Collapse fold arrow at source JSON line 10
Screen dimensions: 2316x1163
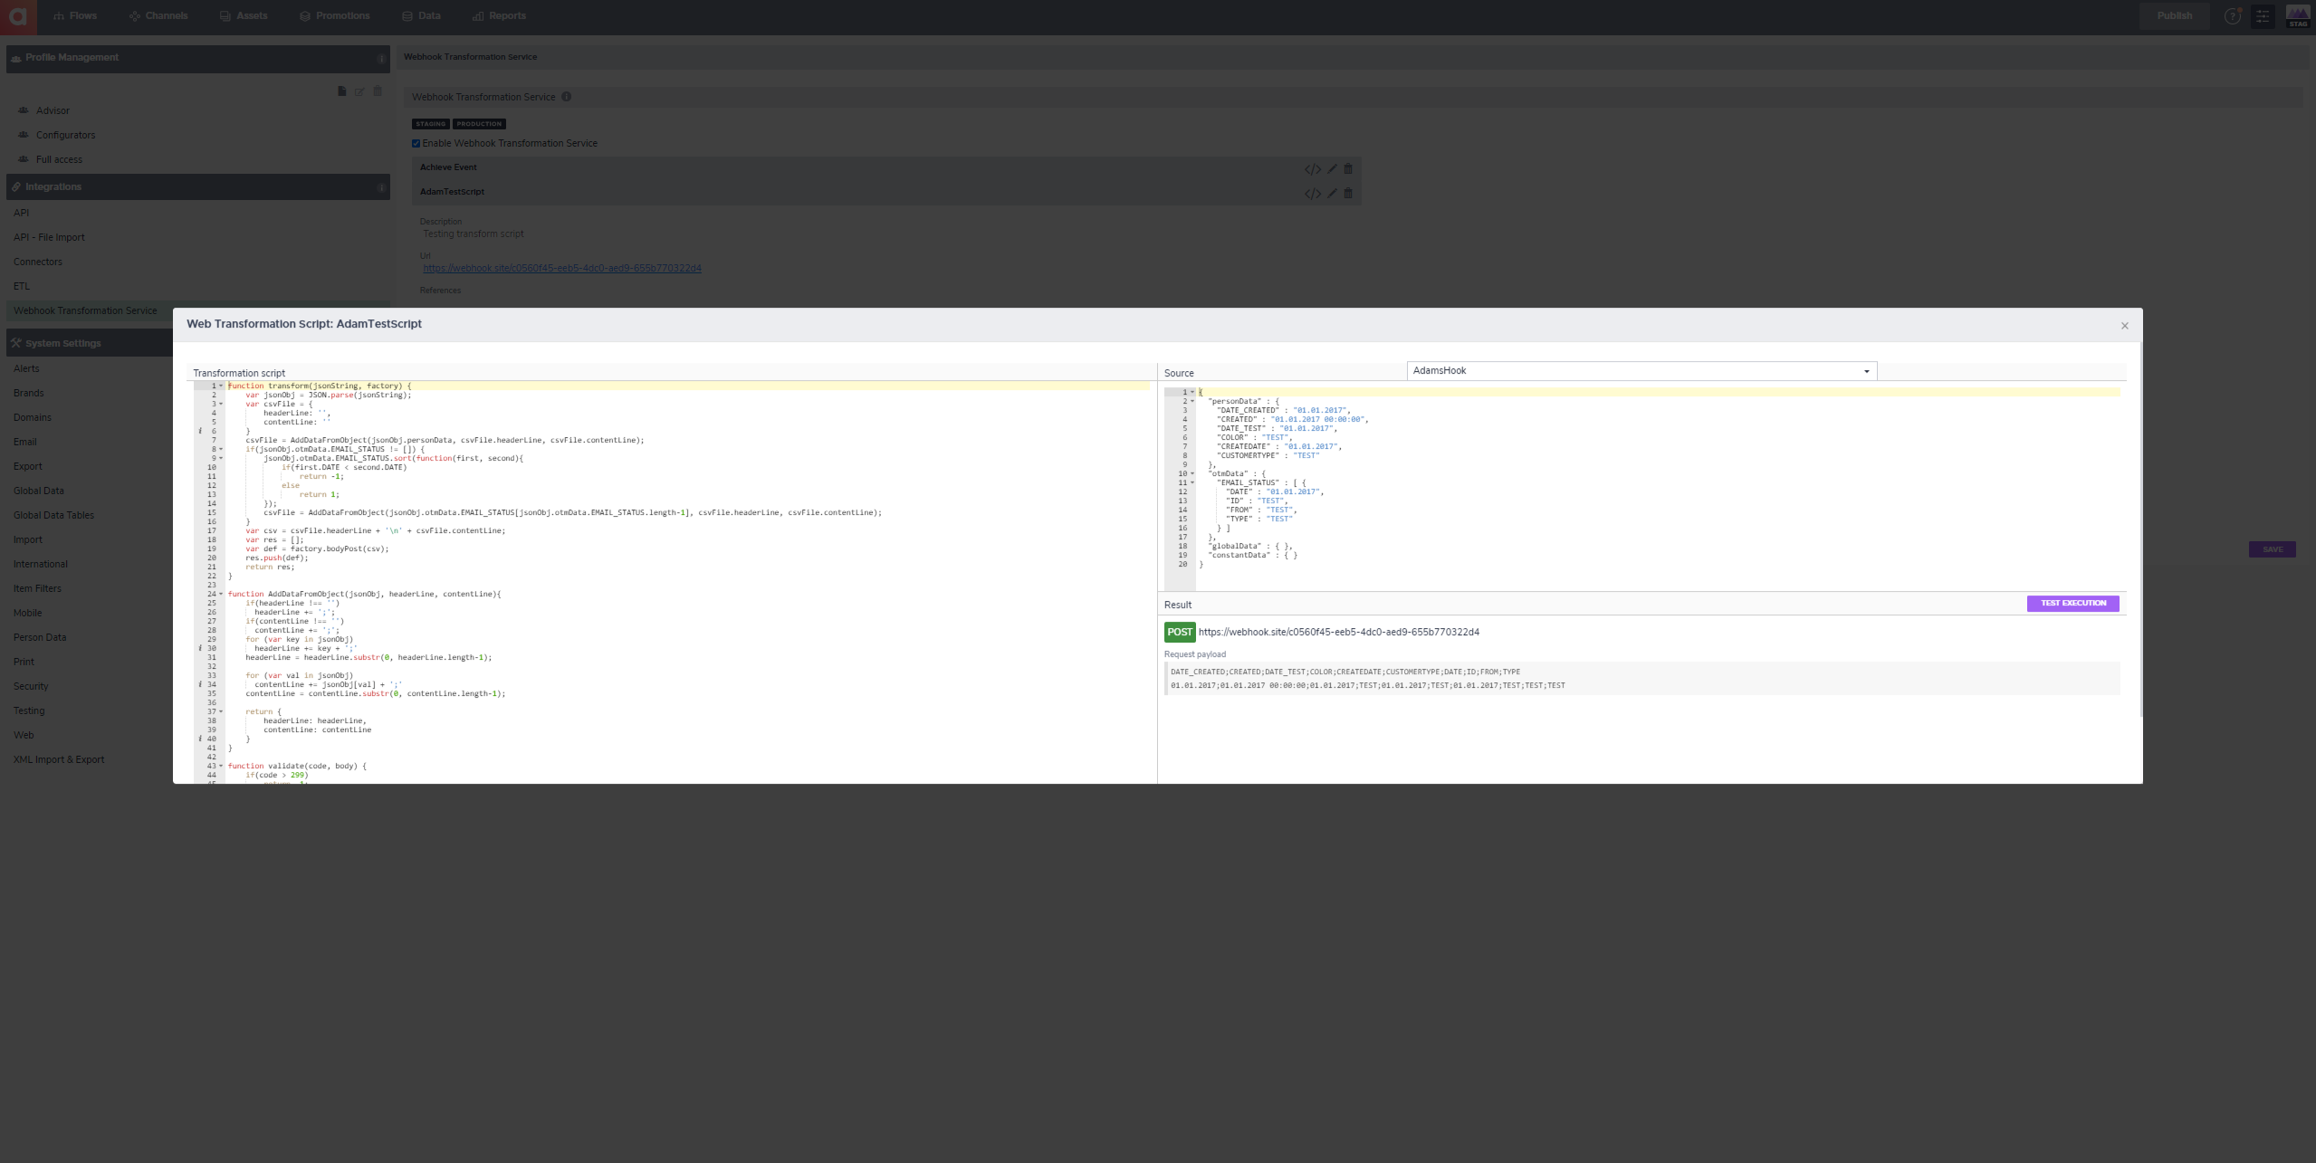(1192, 473)
